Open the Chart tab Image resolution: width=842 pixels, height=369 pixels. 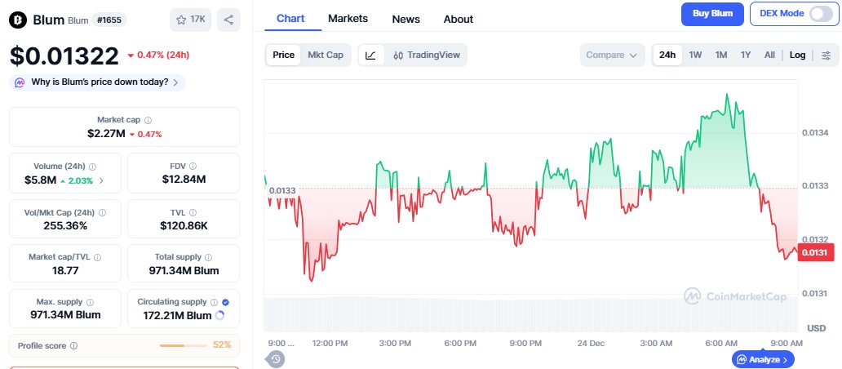pyautogui.click(x=290, y=18)
